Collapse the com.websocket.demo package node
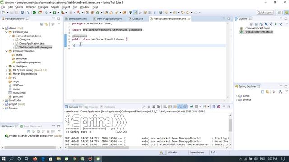This screenshot has width=289, height=162. 10,36
